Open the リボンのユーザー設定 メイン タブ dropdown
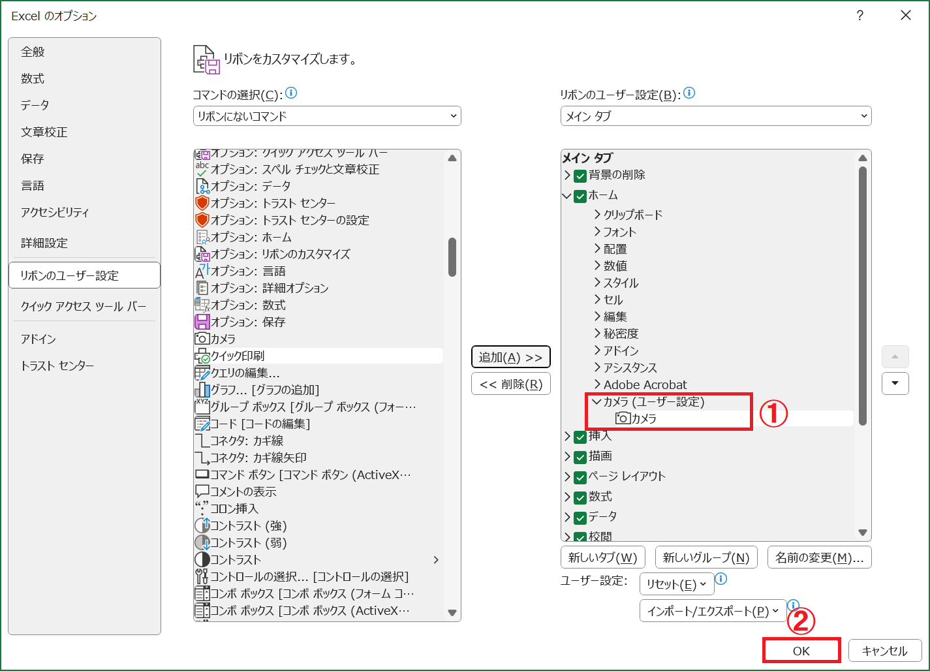Screen dimensions: 930x671 click(x=716, y=116)
